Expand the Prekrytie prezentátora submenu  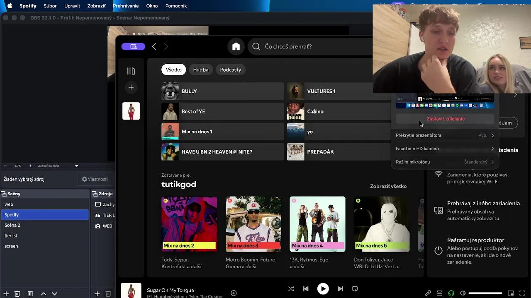(x=445, y=135)
